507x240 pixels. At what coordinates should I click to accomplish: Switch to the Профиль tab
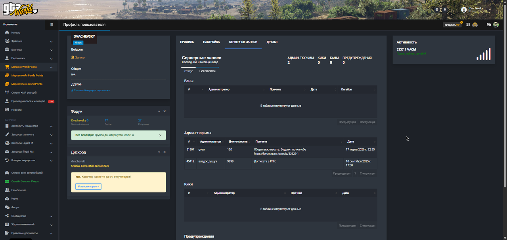click(187, 42)
